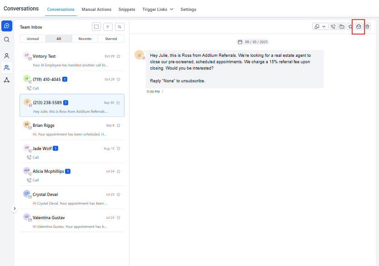Click the sort arrows icon in Team Inbox
Screen dimensions: 379x266
[x=120, y=27]
